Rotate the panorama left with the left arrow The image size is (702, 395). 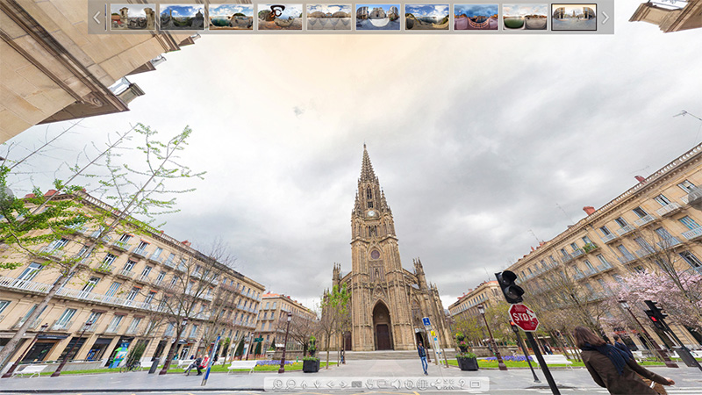pyautogui.click(x=330, y=384)
